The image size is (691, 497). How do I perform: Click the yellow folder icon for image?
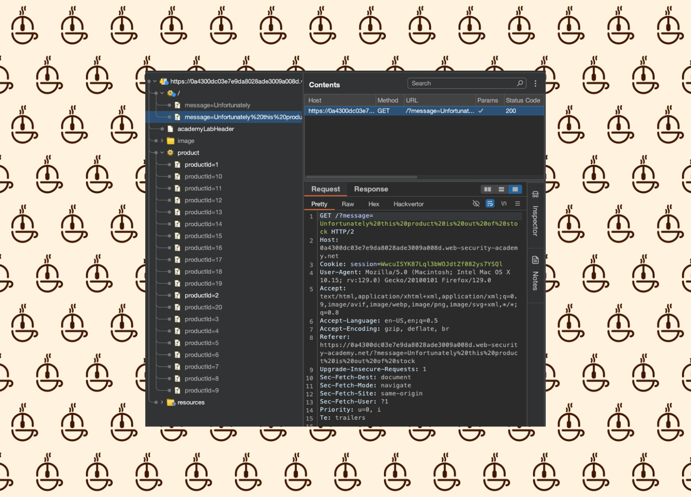click(170, 141)
